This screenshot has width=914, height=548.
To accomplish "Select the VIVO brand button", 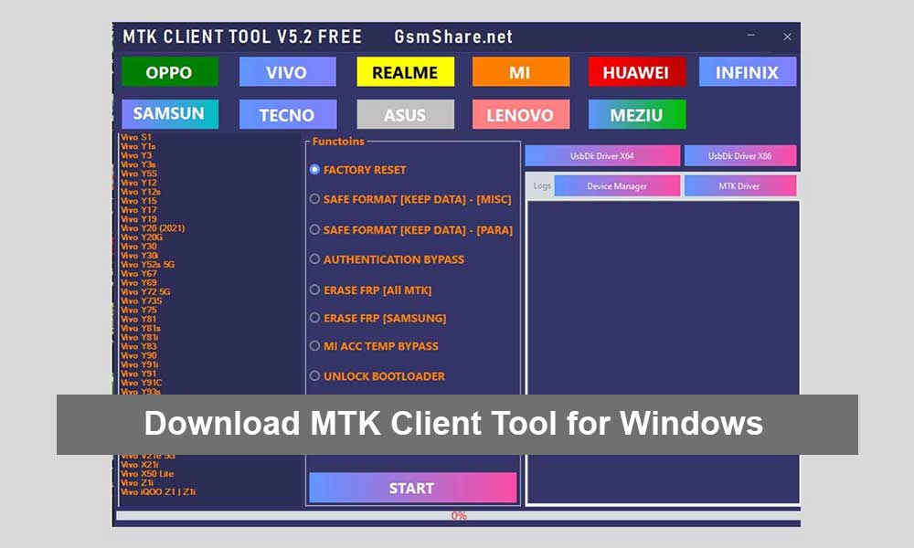I will click(287, 71).
